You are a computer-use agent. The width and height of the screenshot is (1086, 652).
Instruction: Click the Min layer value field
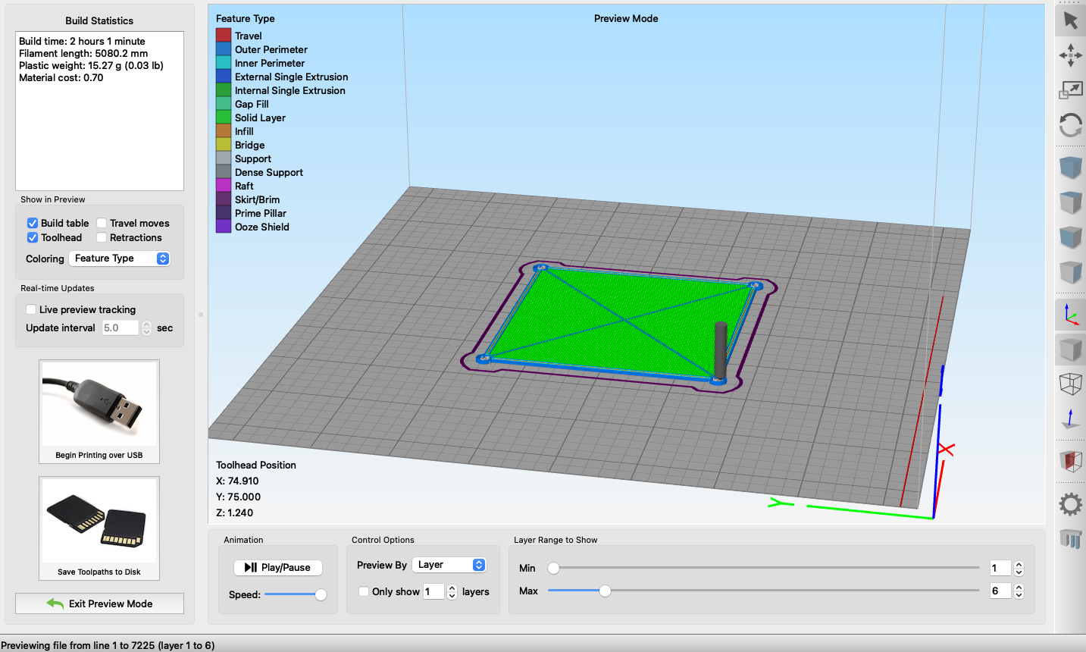(x=1000, y=568)
